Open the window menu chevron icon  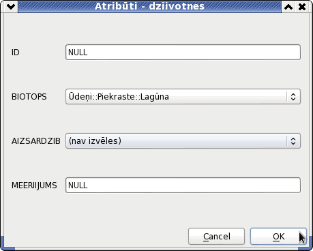(x=11, y=7)
